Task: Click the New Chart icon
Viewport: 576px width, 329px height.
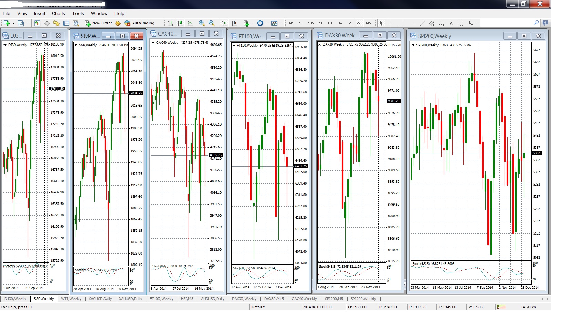Action: [x=7, y=23]
